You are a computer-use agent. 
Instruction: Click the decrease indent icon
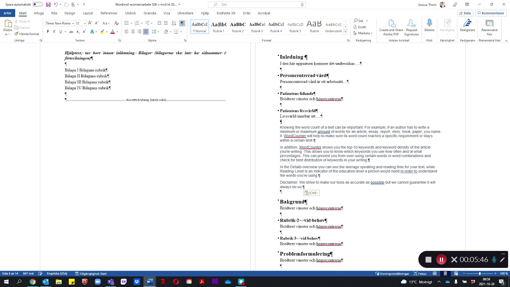159,23
